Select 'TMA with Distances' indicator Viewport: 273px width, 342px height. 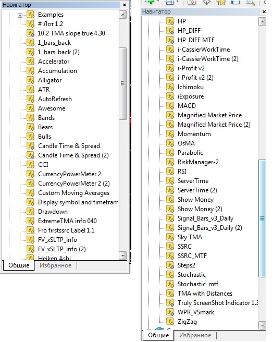[x=205, y=293]
